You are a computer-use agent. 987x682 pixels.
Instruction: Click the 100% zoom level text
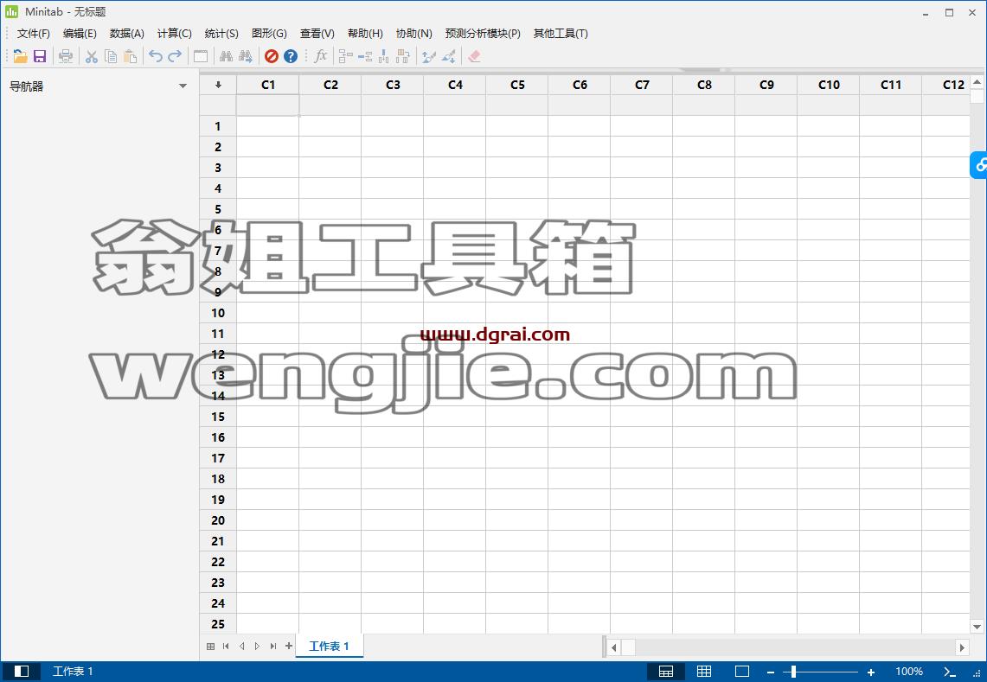coord(909,672)
